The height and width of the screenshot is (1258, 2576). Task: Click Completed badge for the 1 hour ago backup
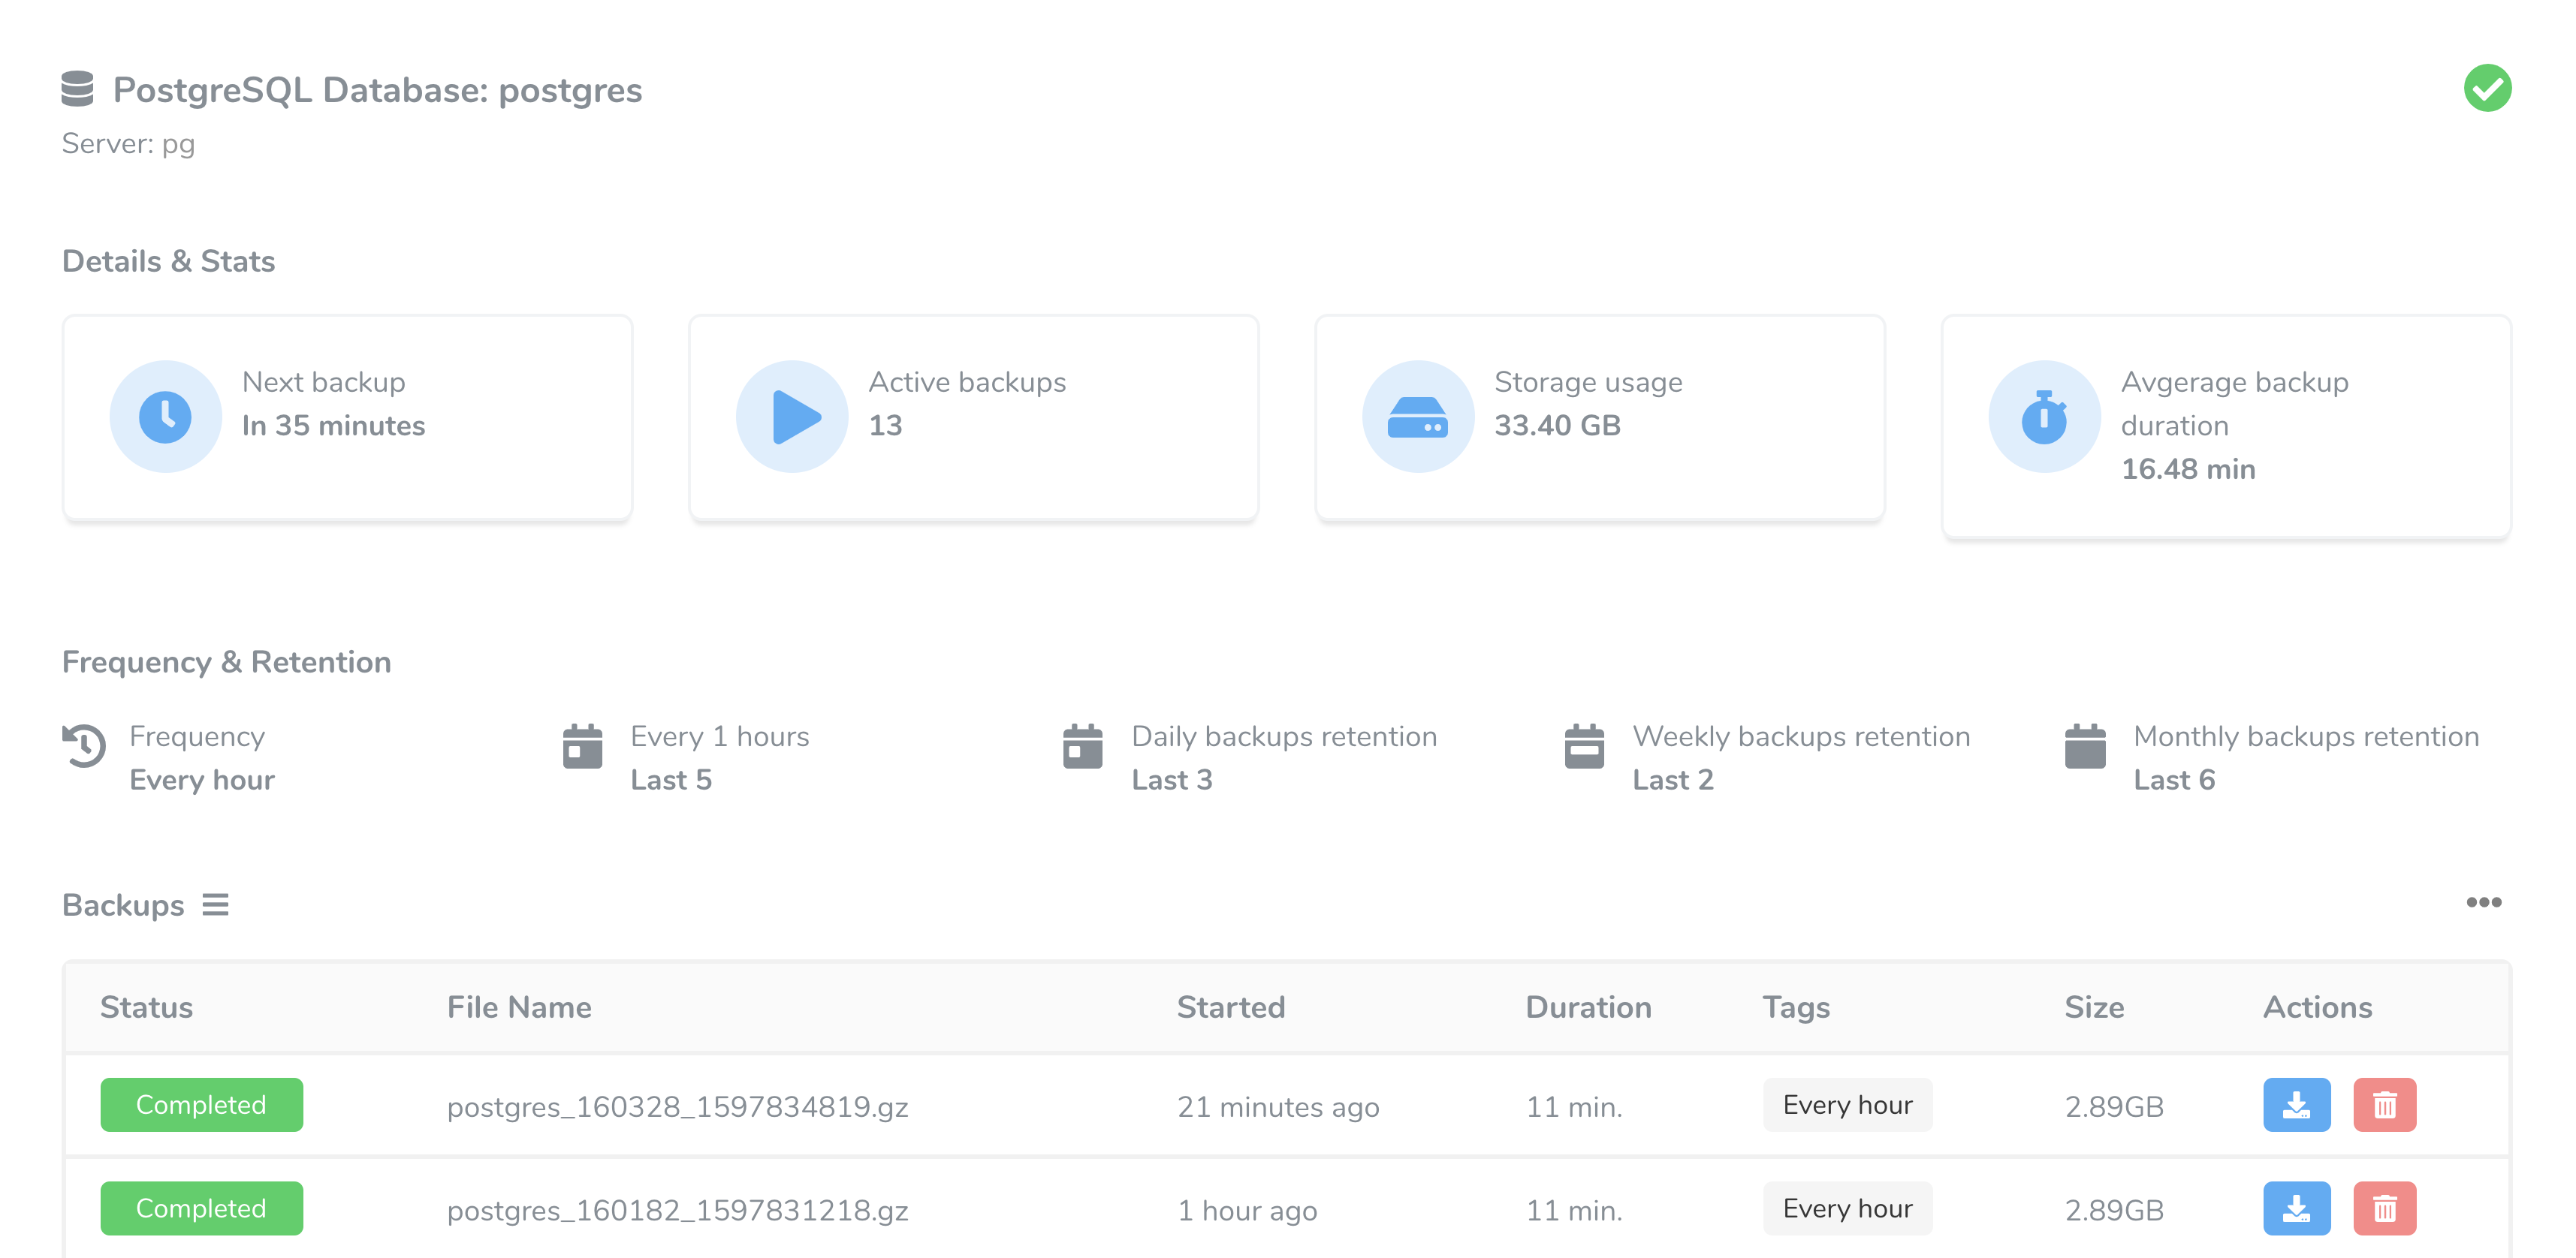click(x=201, y=1208)
